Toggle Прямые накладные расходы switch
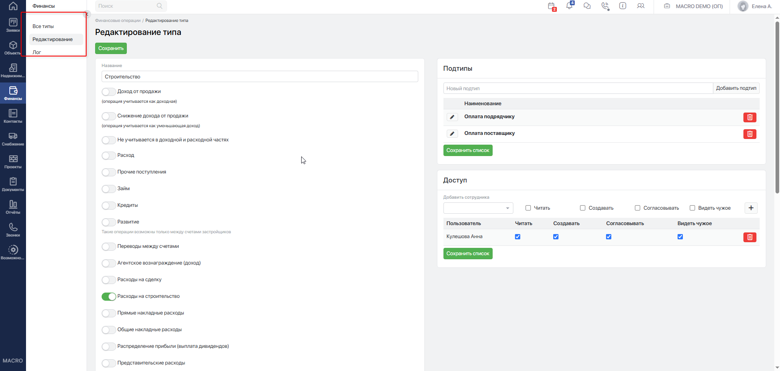The image size is (780, 371). (x=109, y=313)
